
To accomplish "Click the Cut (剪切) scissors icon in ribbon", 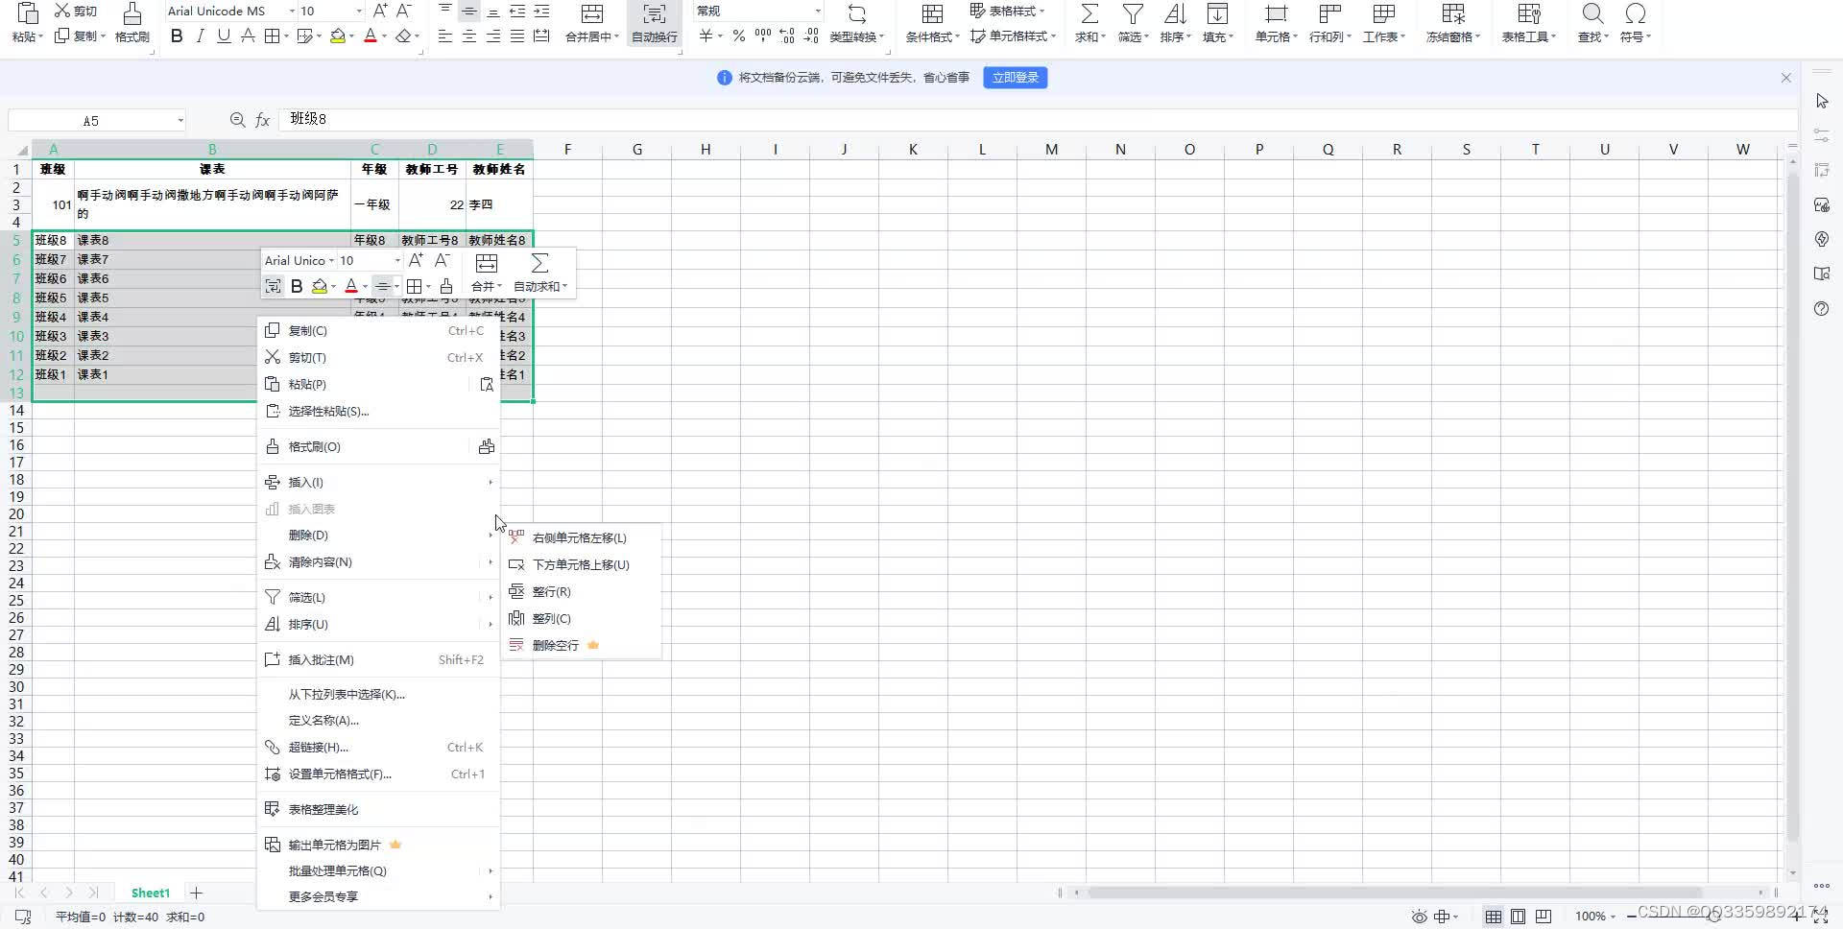I will pyautogui.click(x=61, y=11).
